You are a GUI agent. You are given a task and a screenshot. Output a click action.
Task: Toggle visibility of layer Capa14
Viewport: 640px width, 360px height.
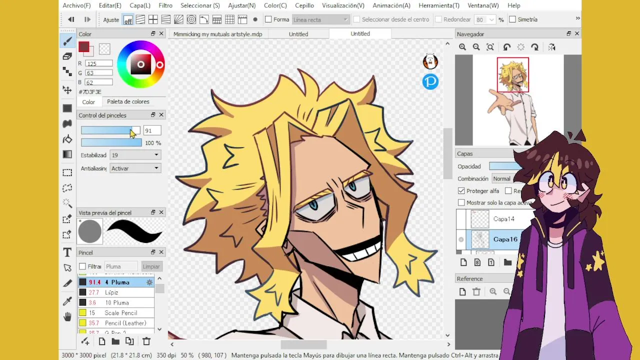click(x=461, y=219)
